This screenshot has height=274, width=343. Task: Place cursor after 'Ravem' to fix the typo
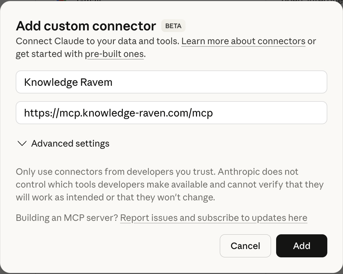point(113,82)
